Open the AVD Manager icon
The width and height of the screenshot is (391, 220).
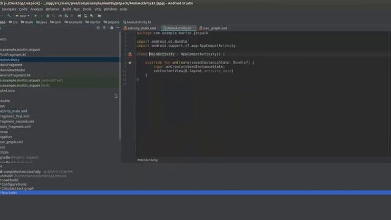[86, 16]
